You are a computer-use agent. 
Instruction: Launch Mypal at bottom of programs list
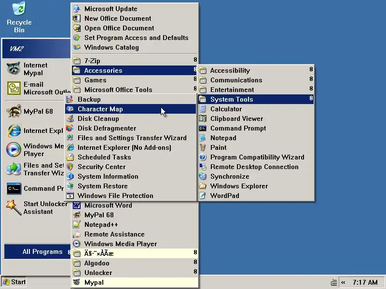click(x=135, y=282)
